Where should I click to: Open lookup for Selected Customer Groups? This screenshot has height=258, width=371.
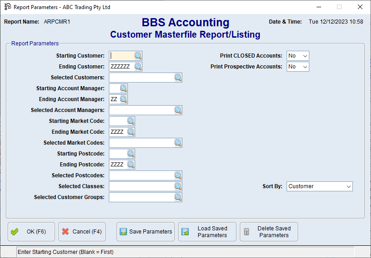(x=178, y=197)
